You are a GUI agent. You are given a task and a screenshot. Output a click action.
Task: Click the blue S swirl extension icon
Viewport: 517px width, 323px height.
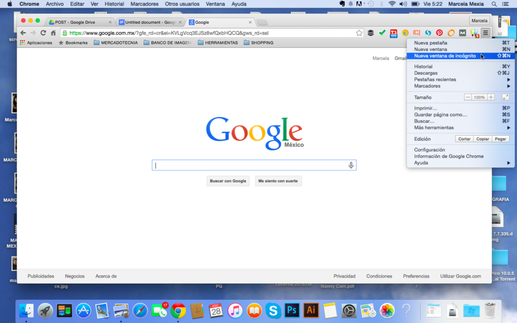[428, 33]
